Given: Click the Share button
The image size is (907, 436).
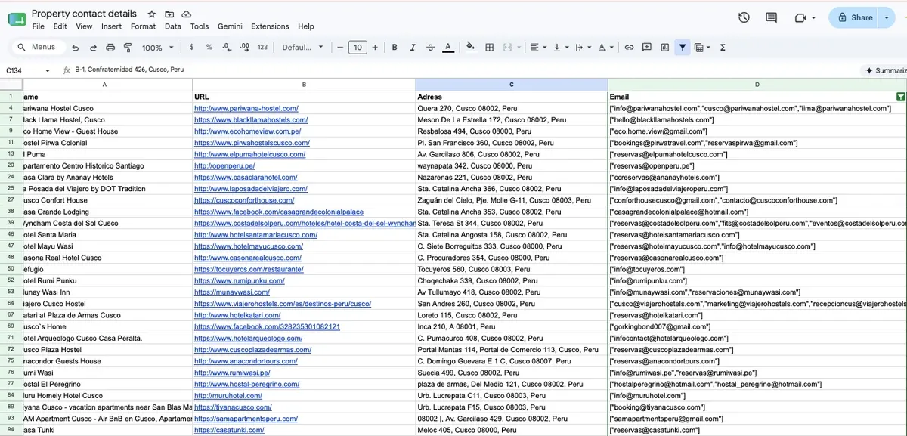Looking at the screenshot, I should [854, 17].
